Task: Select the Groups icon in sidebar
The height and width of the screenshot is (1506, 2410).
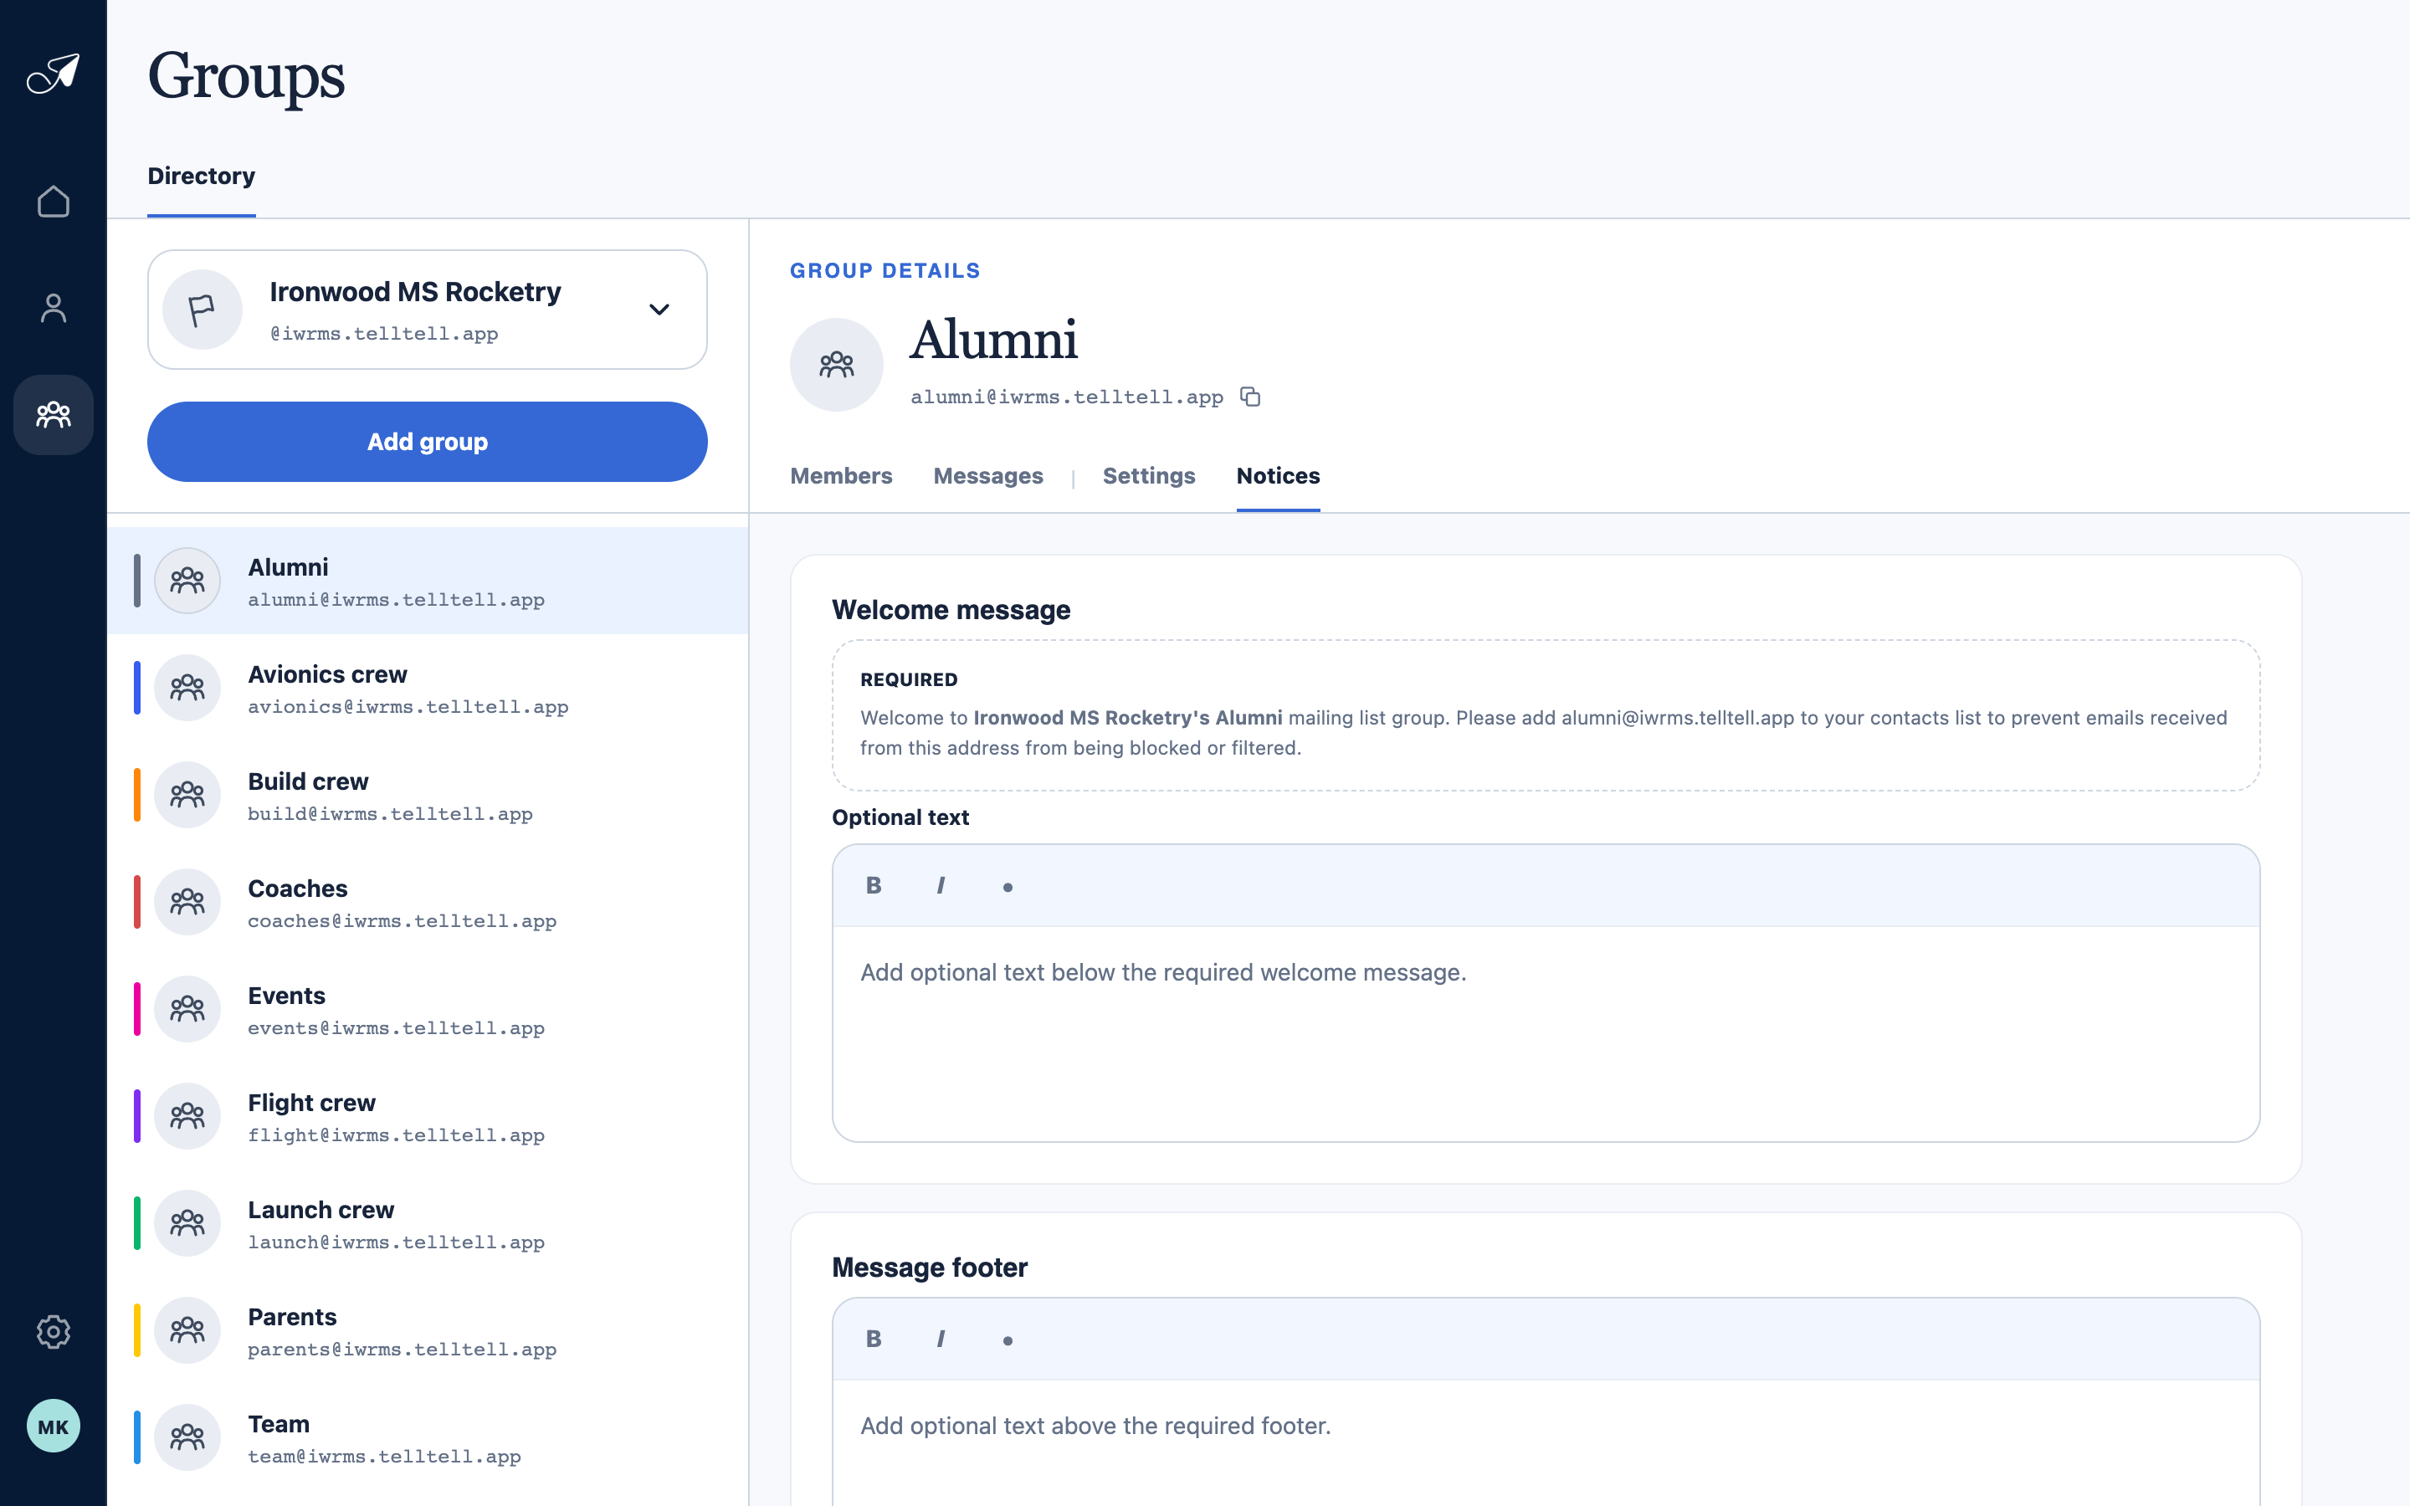Action: point(53,414)
